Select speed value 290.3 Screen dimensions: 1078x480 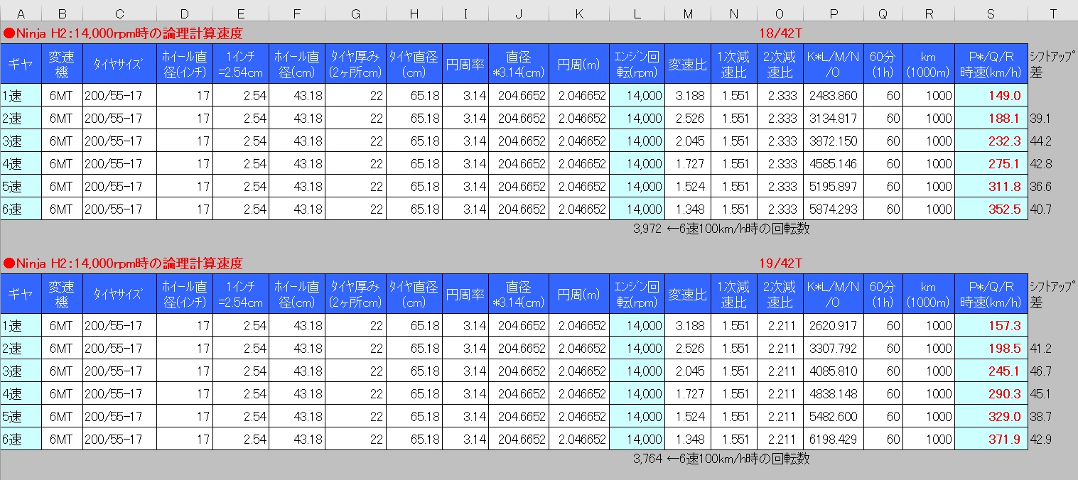coord(991,393)
